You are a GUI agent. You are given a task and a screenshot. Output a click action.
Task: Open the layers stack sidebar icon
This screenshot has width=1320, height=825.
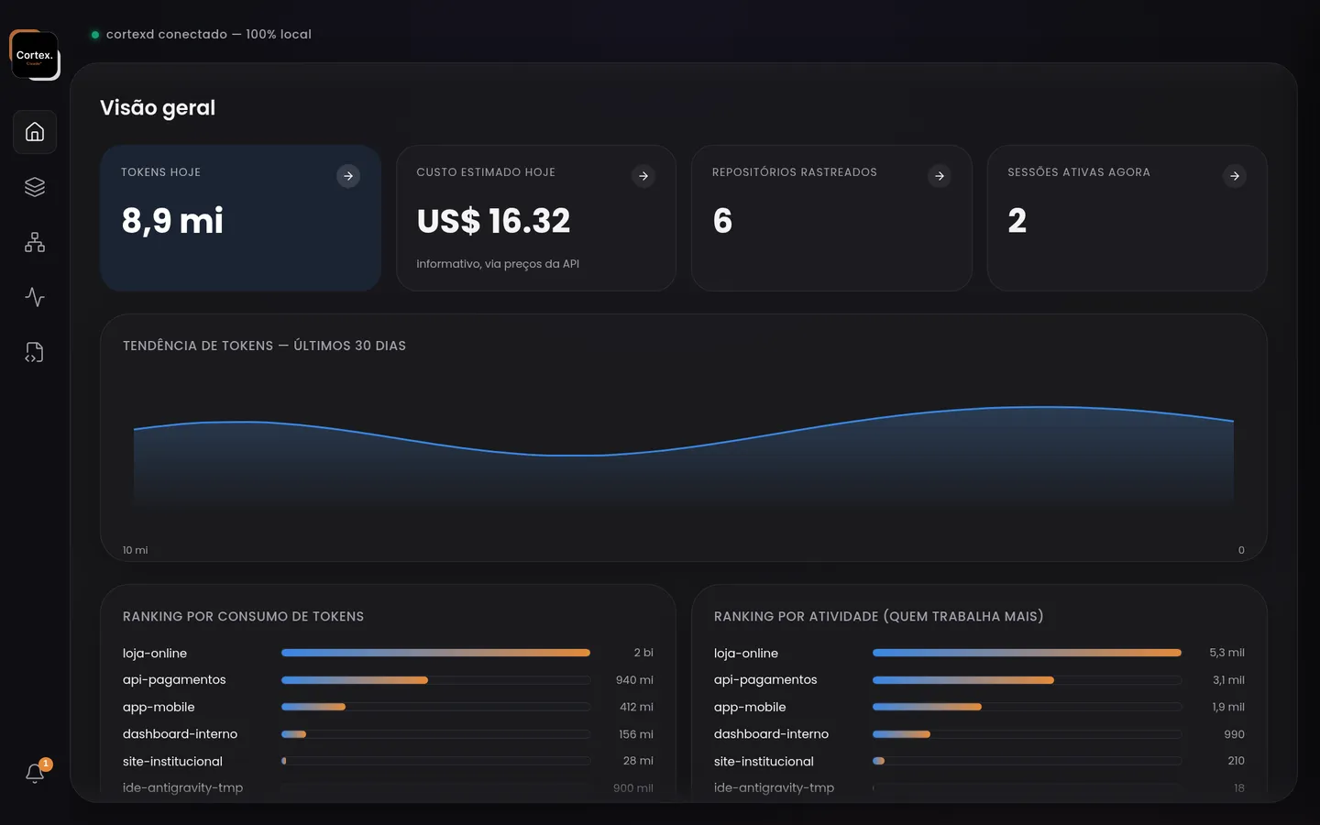click(35, 187)
